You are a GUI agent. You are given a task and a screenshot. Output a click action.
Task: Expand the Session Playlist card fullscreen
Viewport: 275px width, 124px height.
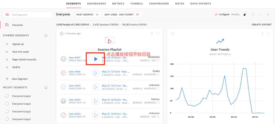coord(158,33)
